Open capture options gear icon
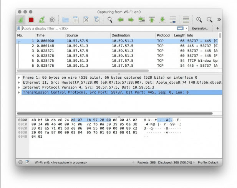 point(52,20)
